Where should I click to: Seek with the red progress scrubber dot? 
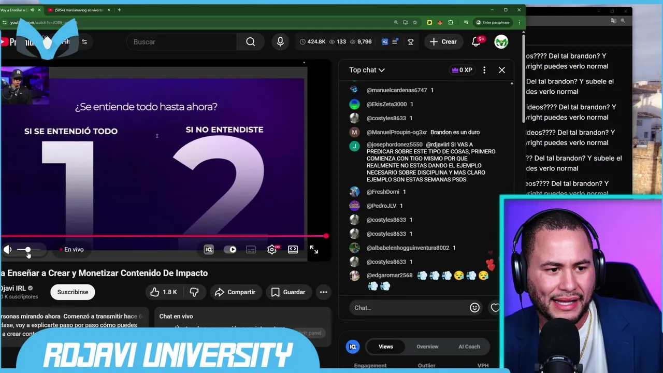(x=326, y=236)
